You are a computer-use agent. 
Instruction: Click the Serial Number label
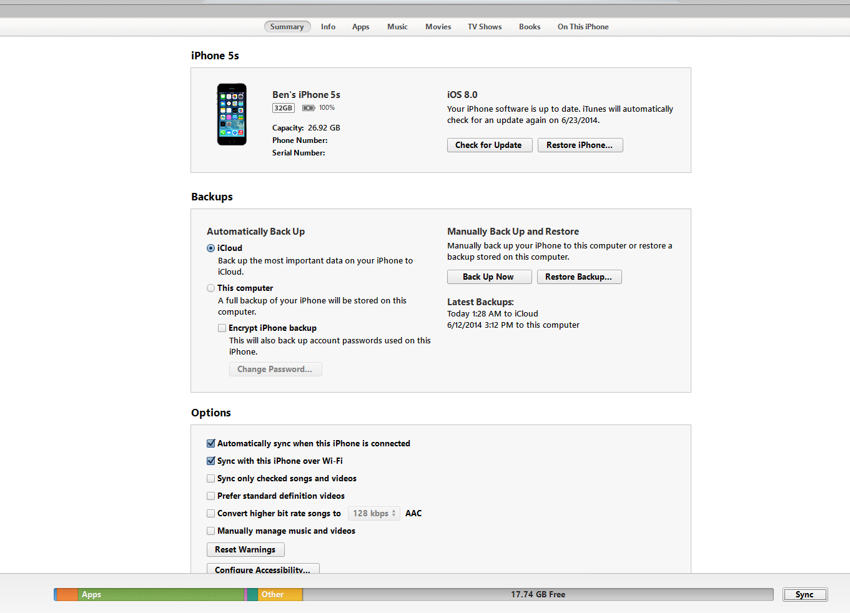(299, 152)
